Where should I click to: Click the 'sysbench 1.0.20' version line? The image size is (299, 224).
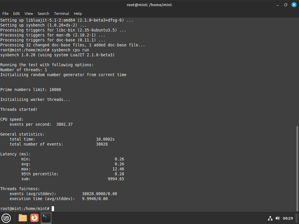58,55
